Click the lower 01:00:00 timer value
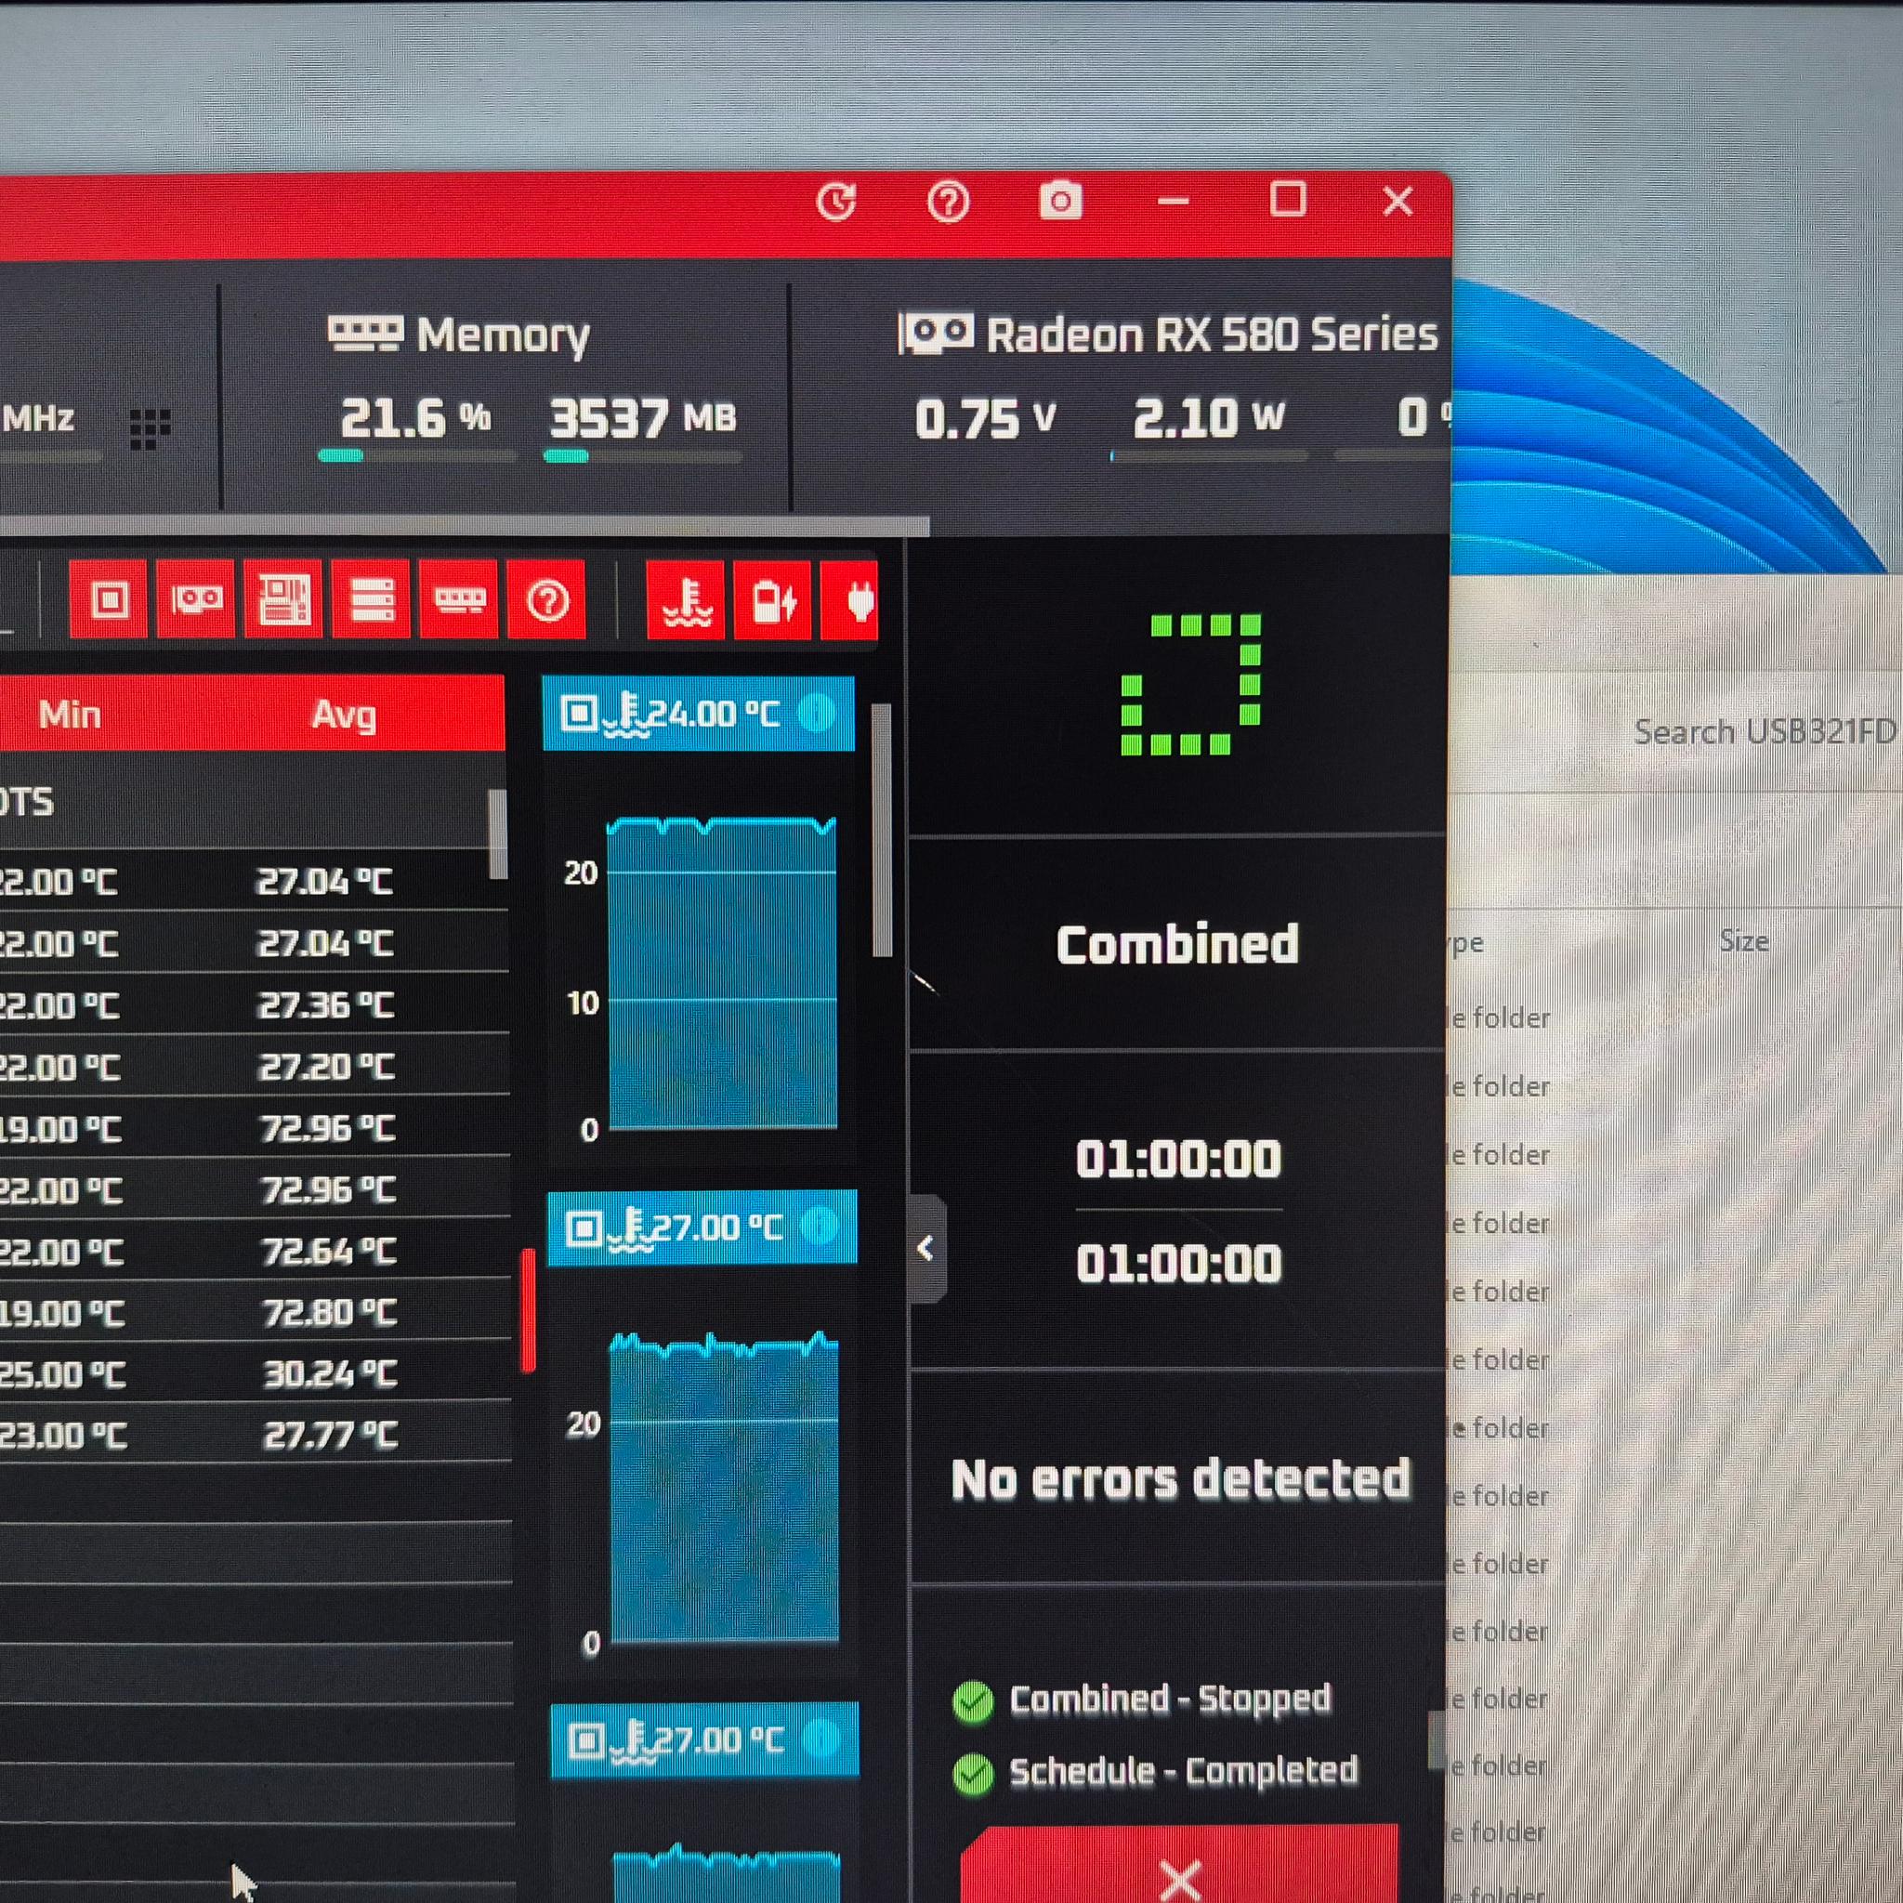 coord(1178,1263)
